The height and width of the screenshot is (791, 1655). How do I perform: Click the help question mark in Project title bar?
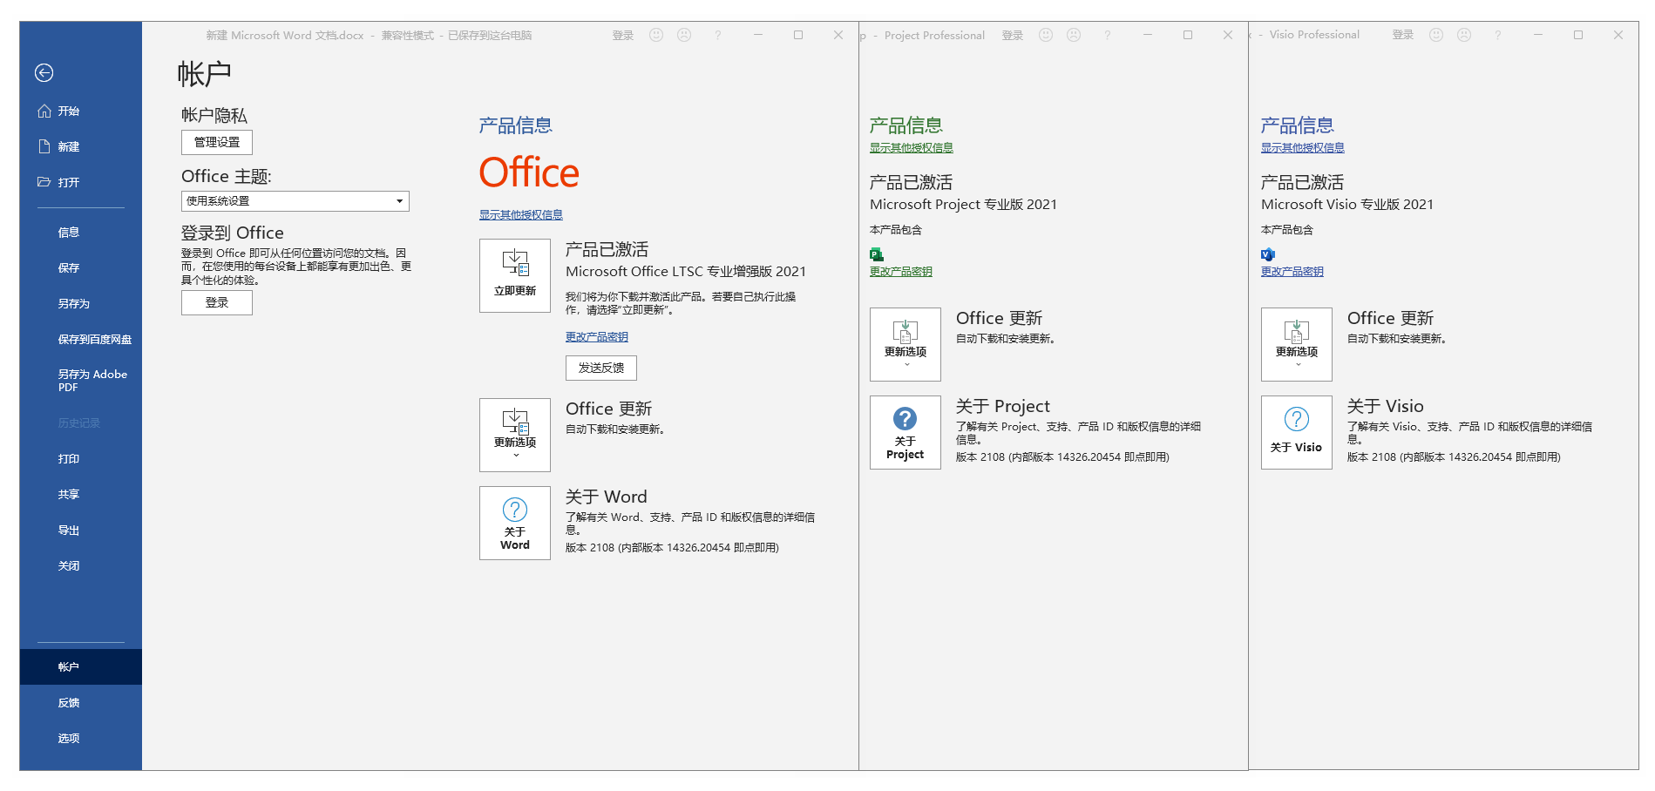1108,35
